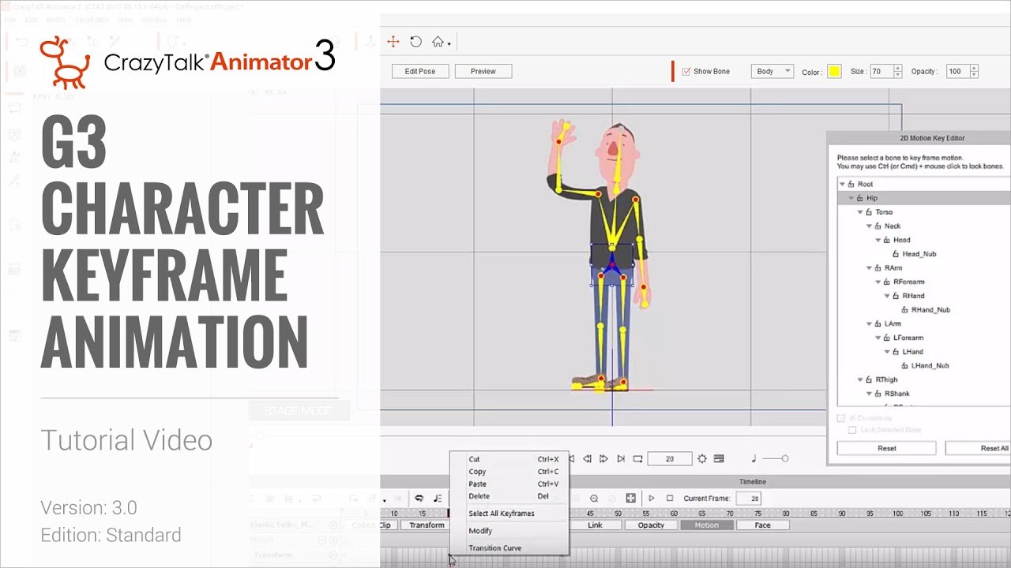This screenshot has height=568, width=1011.
Task: Toggle lock icon on Torso bone
Action: coord(869,212)
